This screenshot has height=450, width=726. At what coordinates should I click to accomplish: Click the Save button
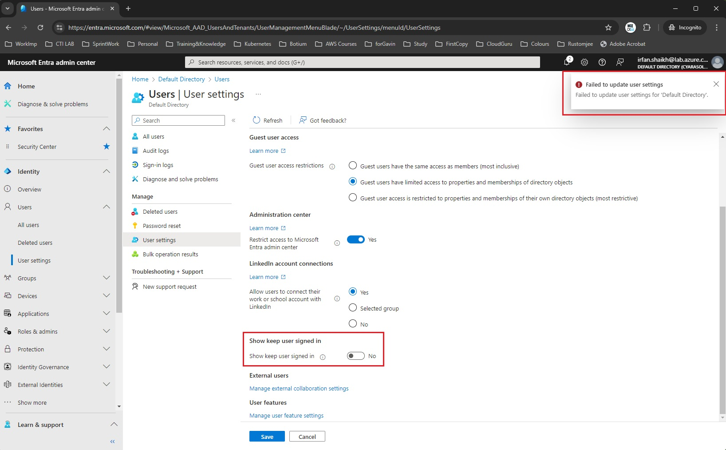pos(267,437)
